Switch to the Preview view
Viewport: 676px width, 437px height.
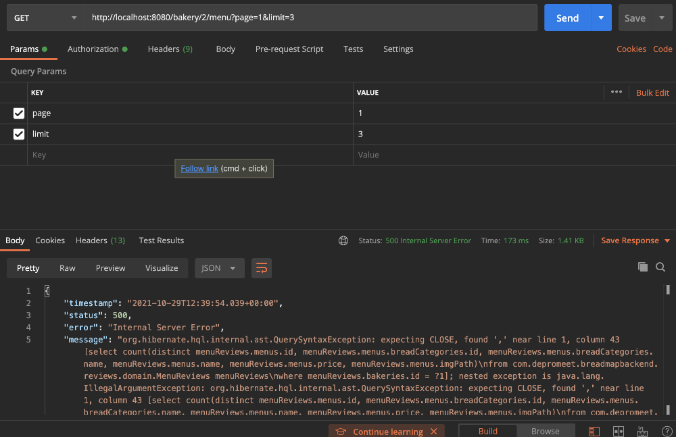(x=110, y=268)
